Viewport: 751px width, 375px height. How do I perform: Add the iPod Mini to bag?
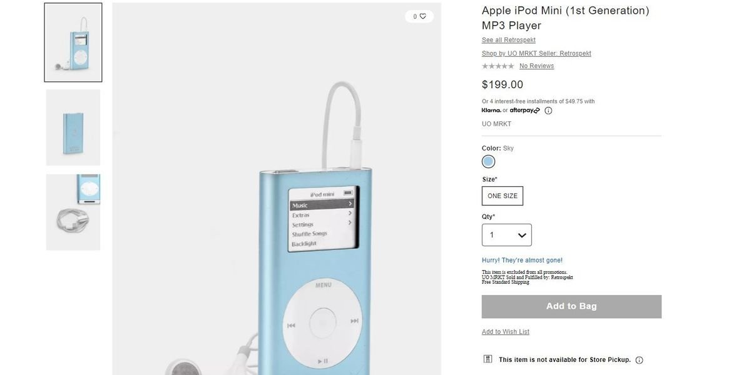(x=571, y=306)
